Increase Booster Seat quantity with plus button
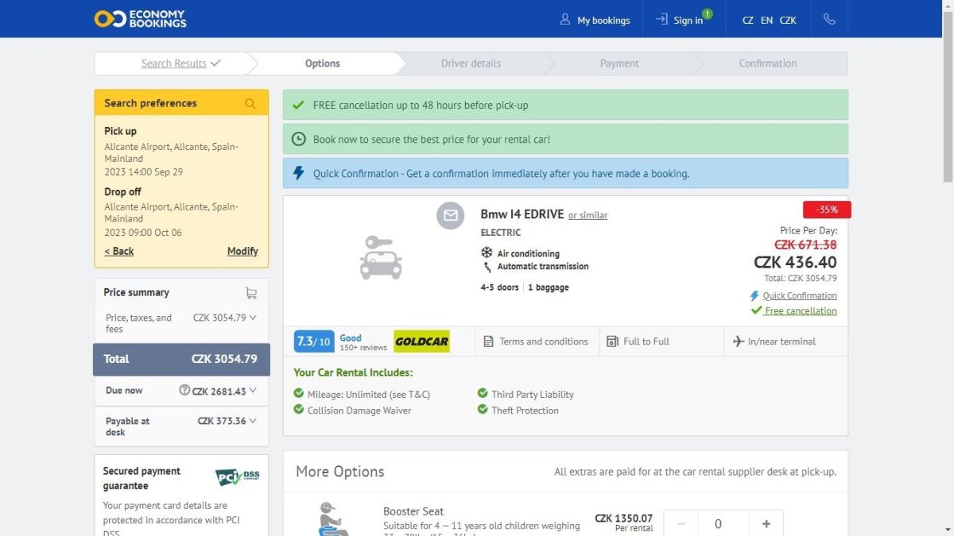Screen dimensions: 954x536 pos(766,524)
